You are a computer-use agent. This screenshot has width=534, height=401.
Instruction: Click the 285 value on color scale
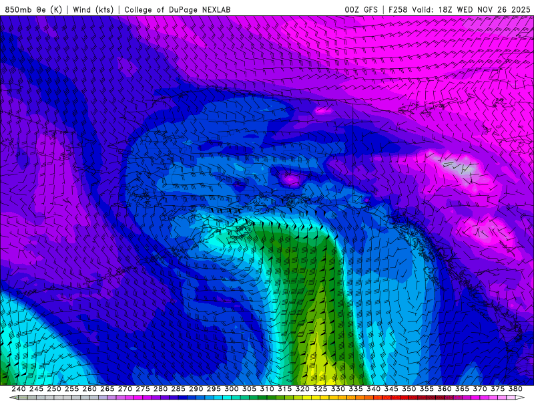pos(178,389)
